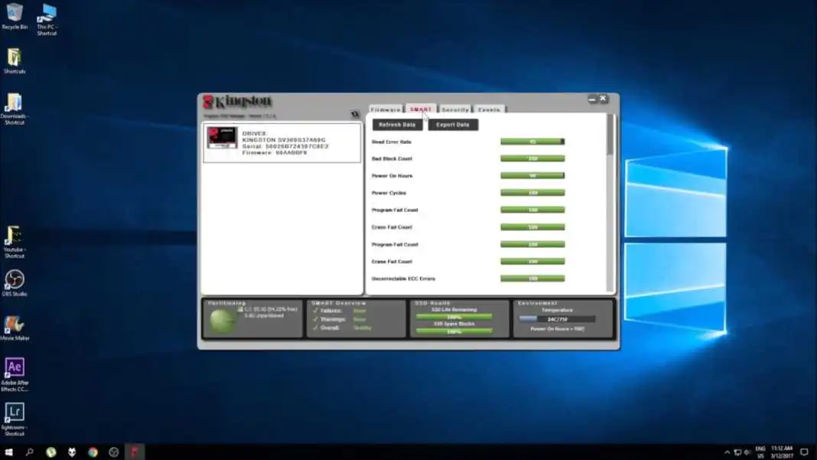Click the refresh drive list icon
The image size is (817, 460).
[x=355, y=114]
